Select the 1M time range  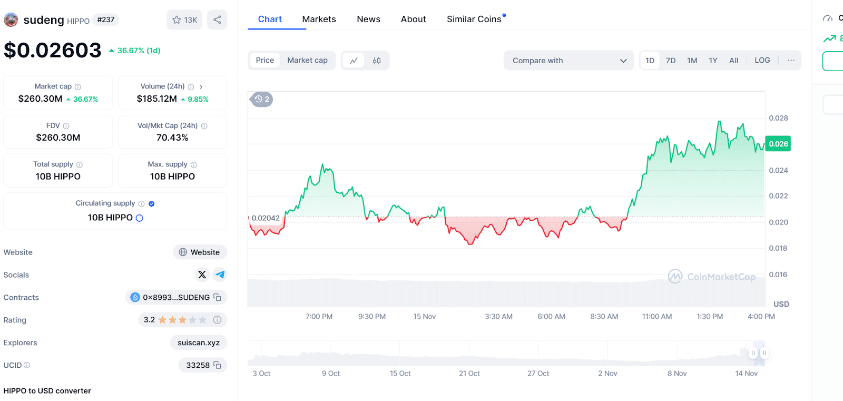pos(692,61)
